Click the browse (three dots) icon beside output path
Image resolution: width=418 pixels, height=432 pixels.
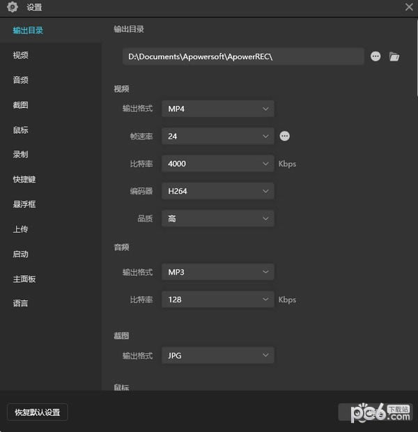coord(376,56)
